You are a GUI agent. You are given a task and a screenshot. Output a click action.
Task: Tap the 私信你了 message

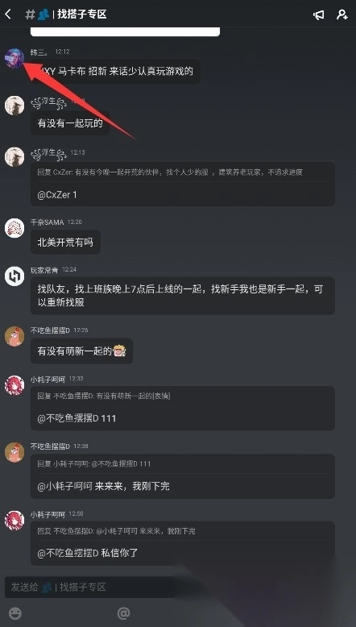[119, 554]
